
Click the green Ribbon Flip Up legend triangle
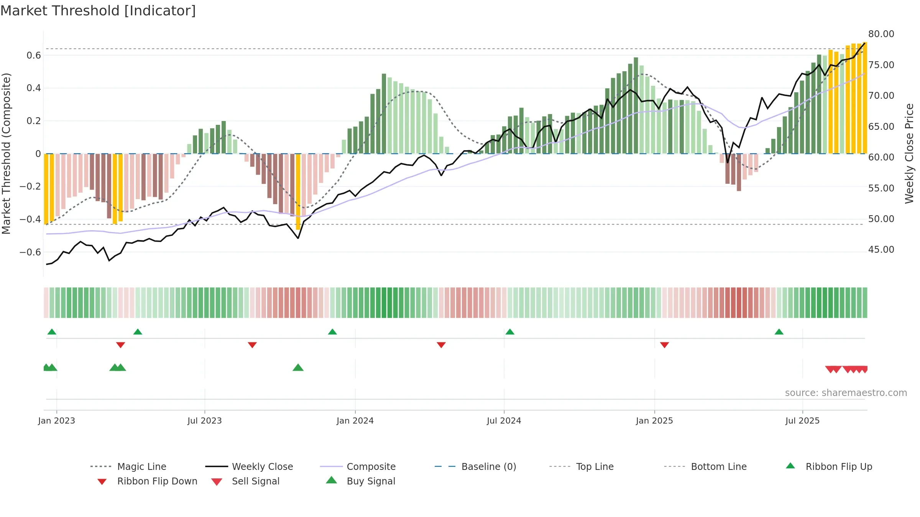point(790,466)
